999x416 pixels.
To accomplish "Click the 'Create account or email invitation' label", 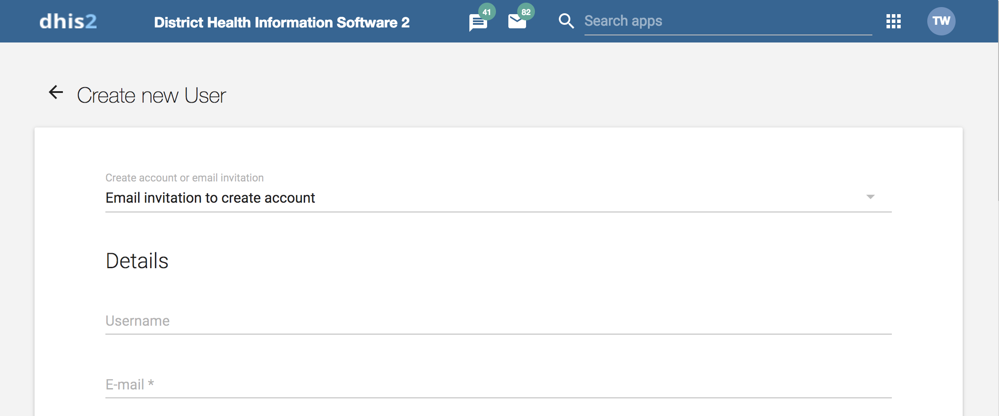I will point(184,178).
